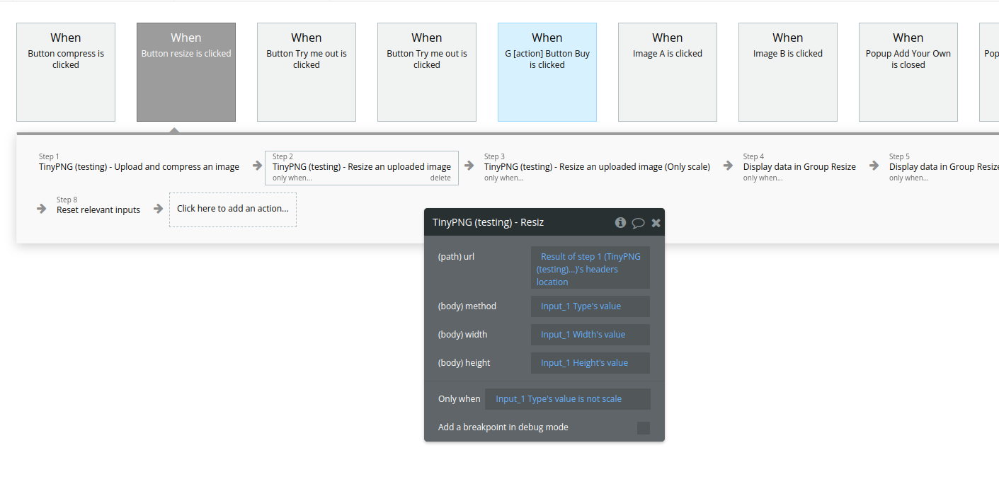Image resolution: width=999 pixels, height=489 pixels.
Task: Open Step 4 'Display data in Group Resize'
Action: click(799, 168)
